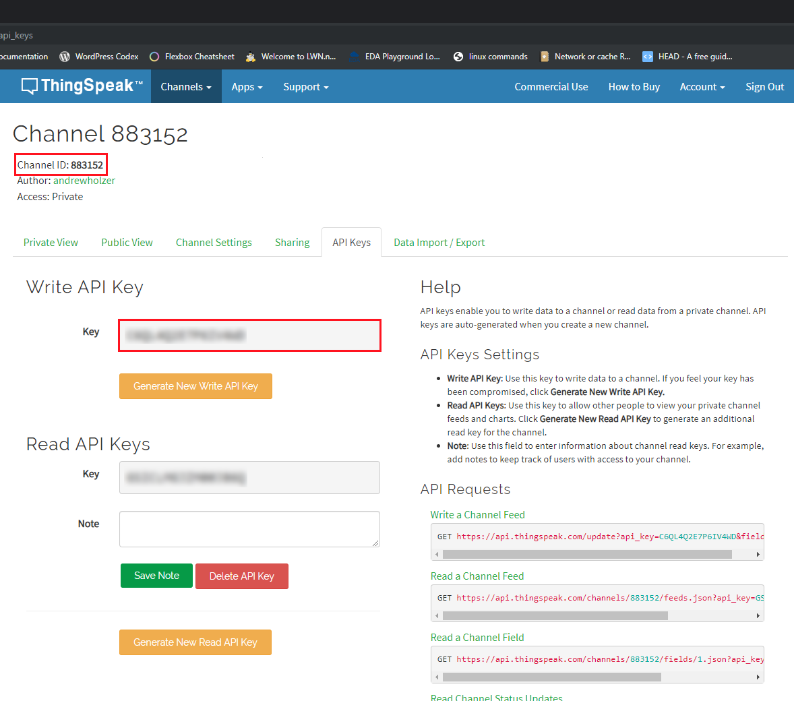794x701 pixels.
Task: Click the Delete API Key button
Action: coord(241,576)
